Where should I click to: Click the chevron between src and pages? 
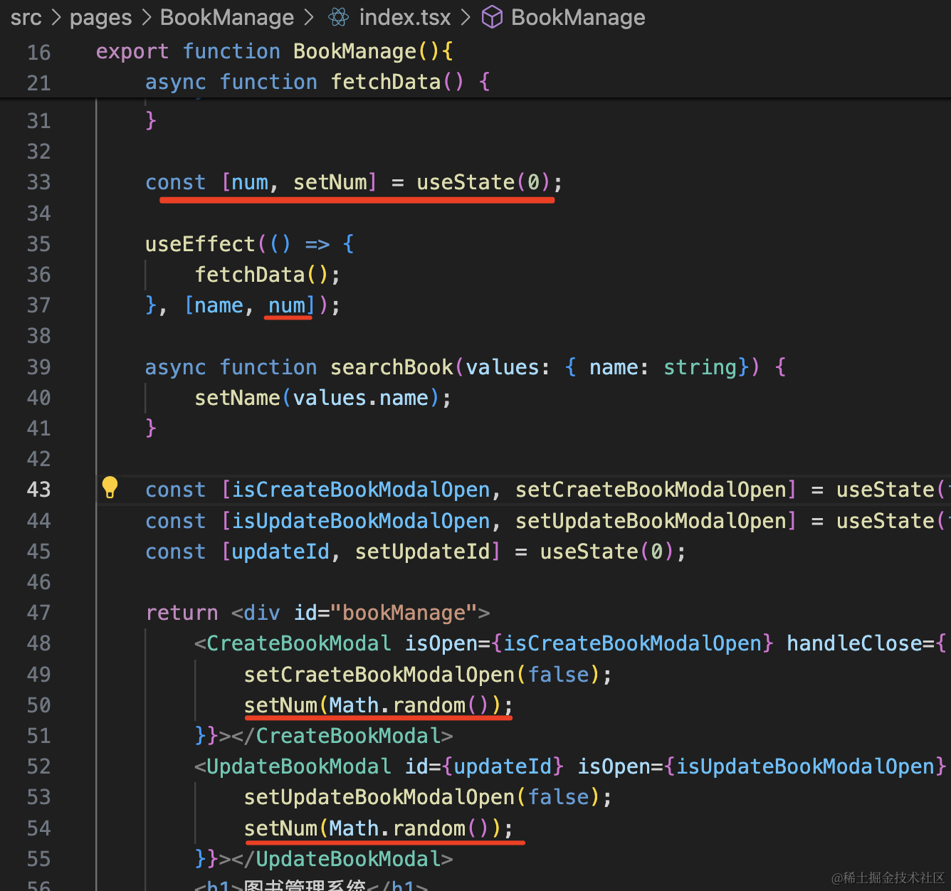click(56, 17)
